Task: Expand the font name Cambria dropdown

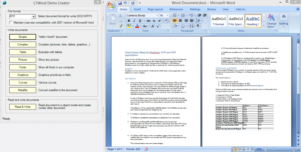Action: coord(157,16)
